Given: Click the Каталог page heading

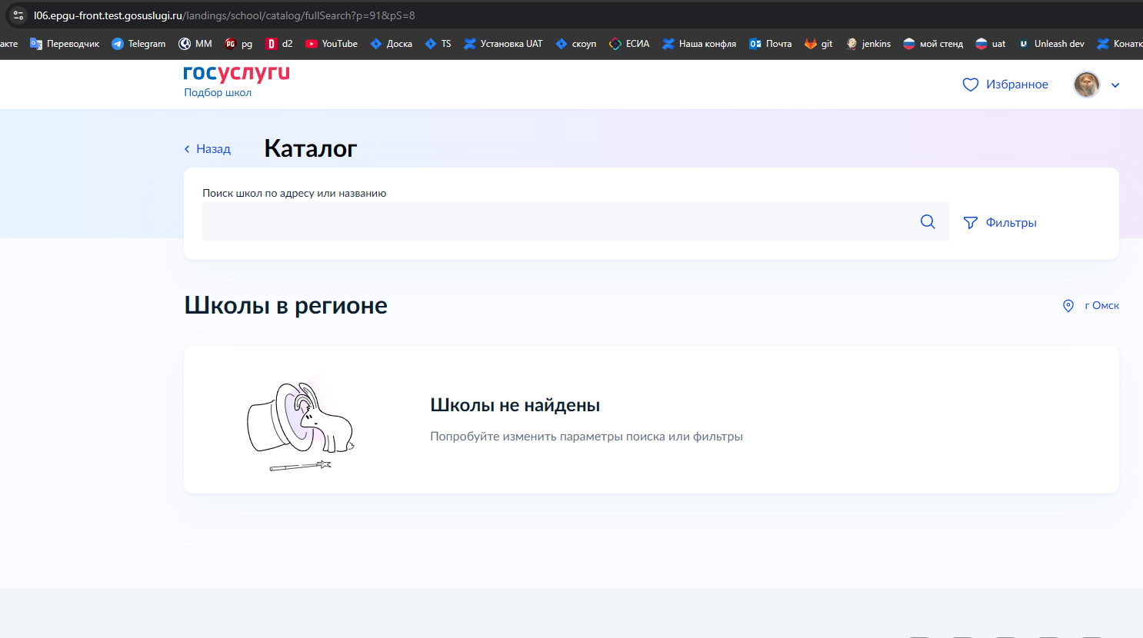Looking at the screenshot, I should click(x=311, y=148).
